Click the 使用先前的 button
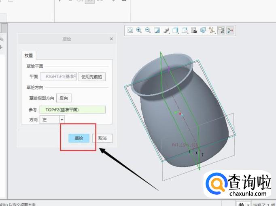This screenshot has height=206, width=276. coord(92,77)
